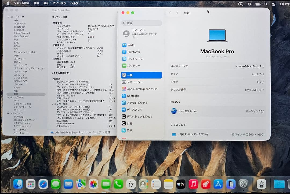Open App Store from the Dock
290x194 pixels.
click(x=218, y=184)
